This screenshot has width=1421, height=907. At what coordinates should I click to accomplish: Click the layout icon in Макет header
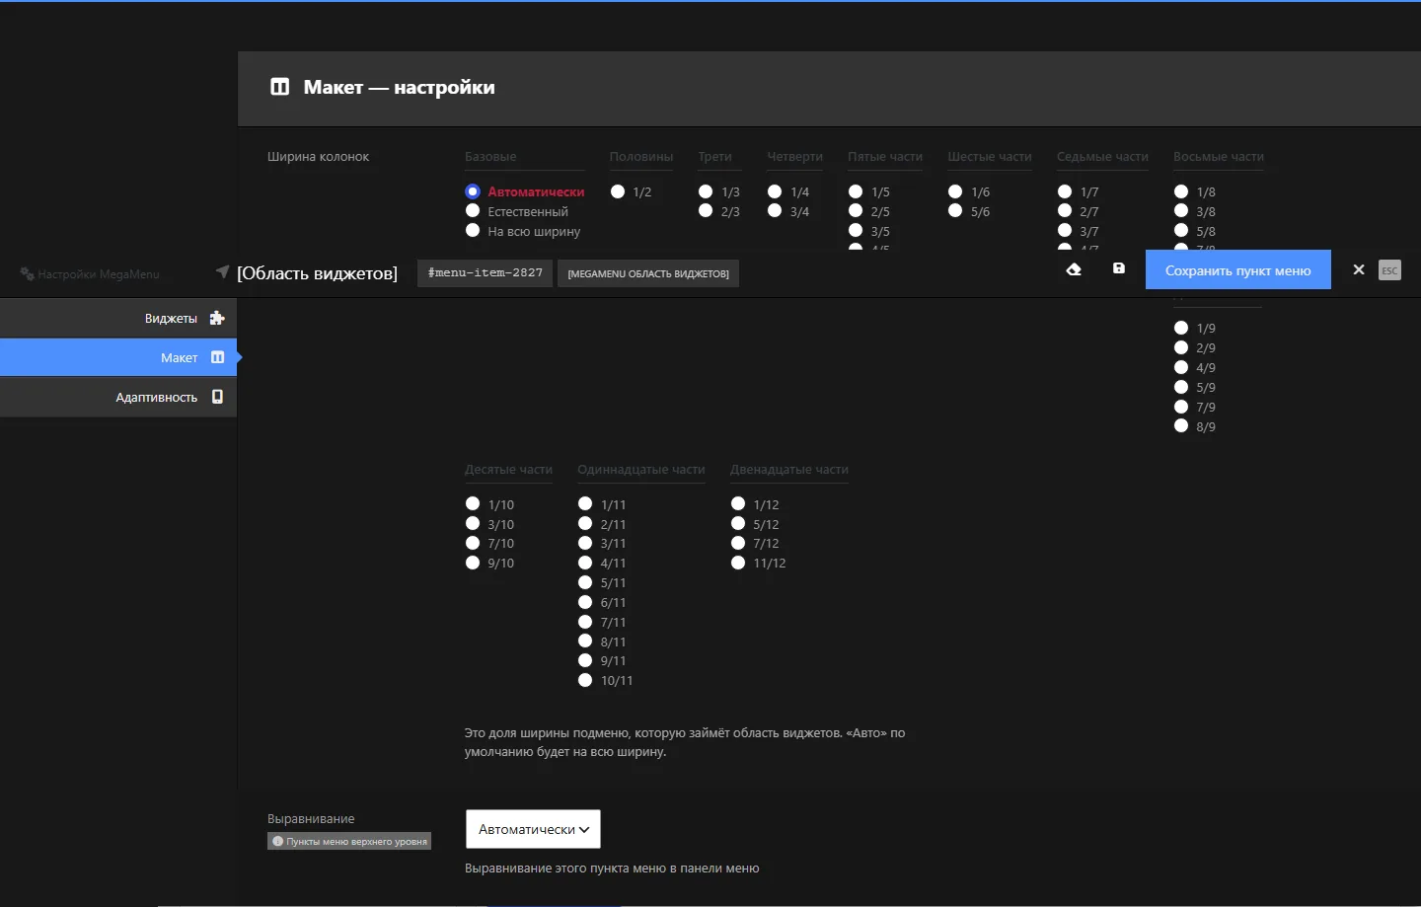280,87
